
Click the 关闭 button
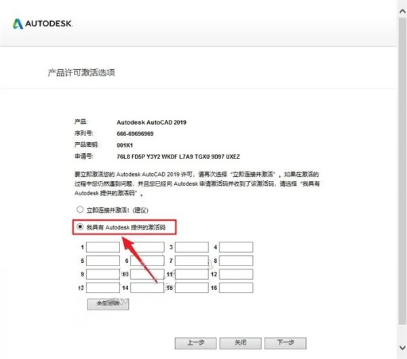pyautogui.click(x=240, y=343)
